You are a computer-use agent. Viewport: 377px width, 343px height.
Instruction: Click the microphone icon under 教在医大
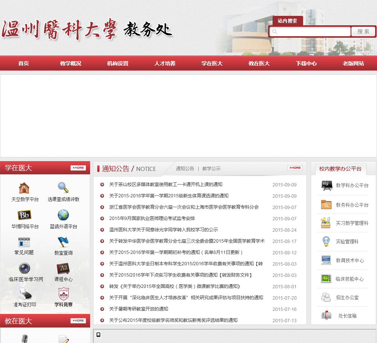point(25,338)
